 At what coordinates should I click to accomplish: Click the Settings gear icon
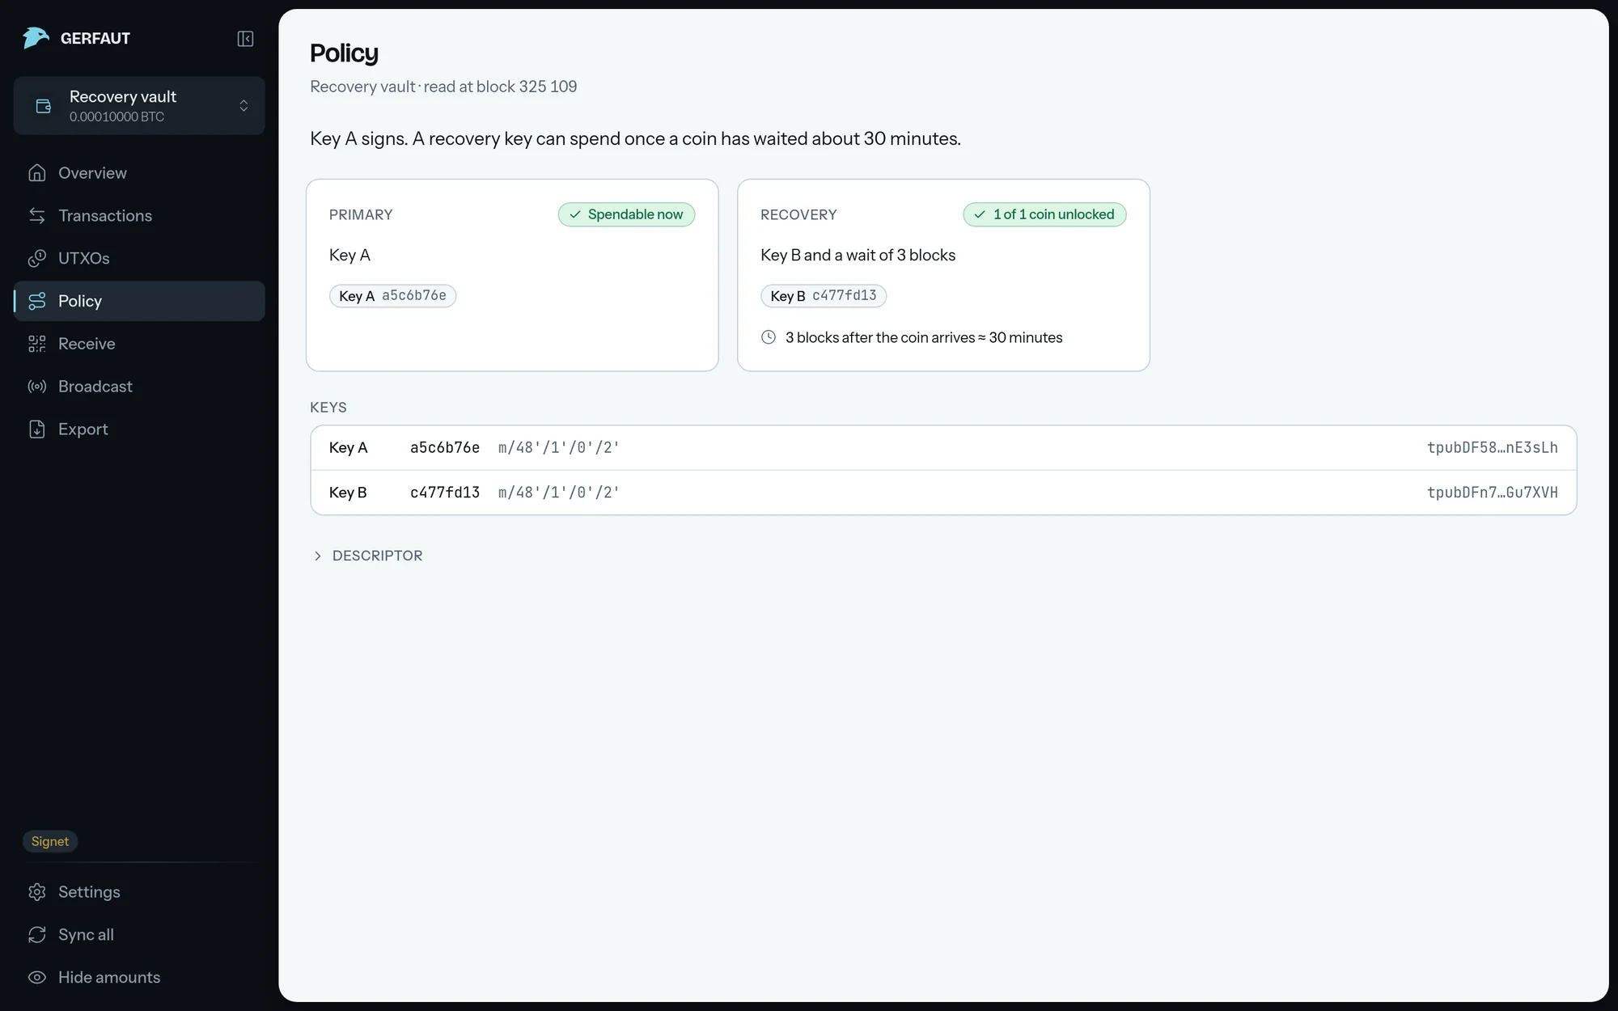point(37,892)
